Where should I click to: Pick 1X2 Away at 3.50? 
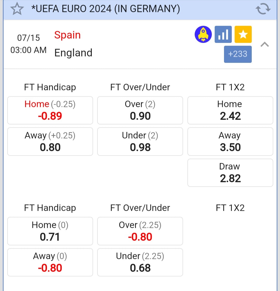point(230,142)
